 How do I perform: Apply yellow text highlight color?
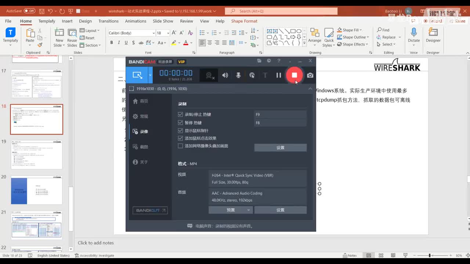click(x=174, y=43)
